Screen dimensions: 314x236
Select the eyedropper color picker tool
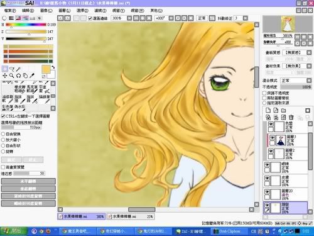[32, 76]
